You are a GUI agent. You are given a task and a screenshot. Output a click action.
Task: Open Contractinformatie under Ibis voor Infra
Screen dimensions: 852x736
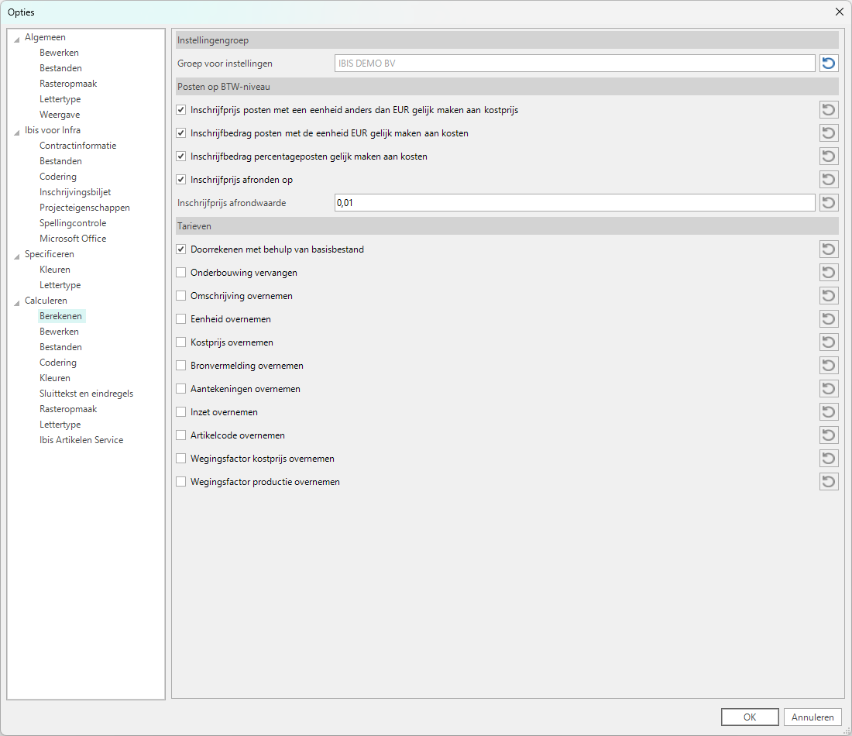(x=77, y=146)
